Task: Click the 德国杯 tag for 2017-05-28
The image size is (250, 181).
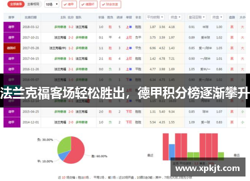Action: tap(12, 48)
